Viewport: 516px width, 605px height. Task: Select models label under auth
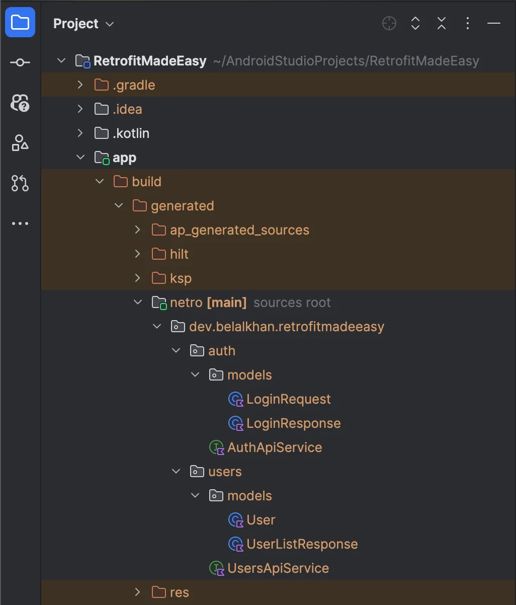249,375
